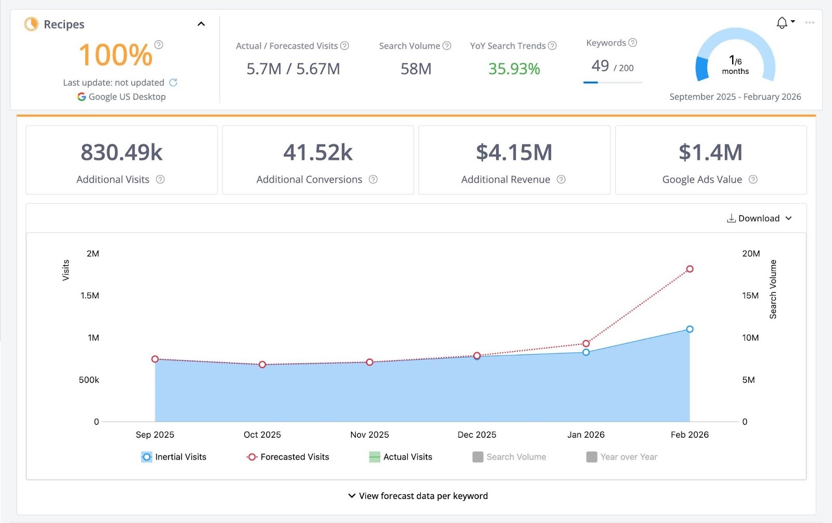Open the Download dropdown
Image resolution: width=832 pixels, height=523 pixels.
click(790, 218)
